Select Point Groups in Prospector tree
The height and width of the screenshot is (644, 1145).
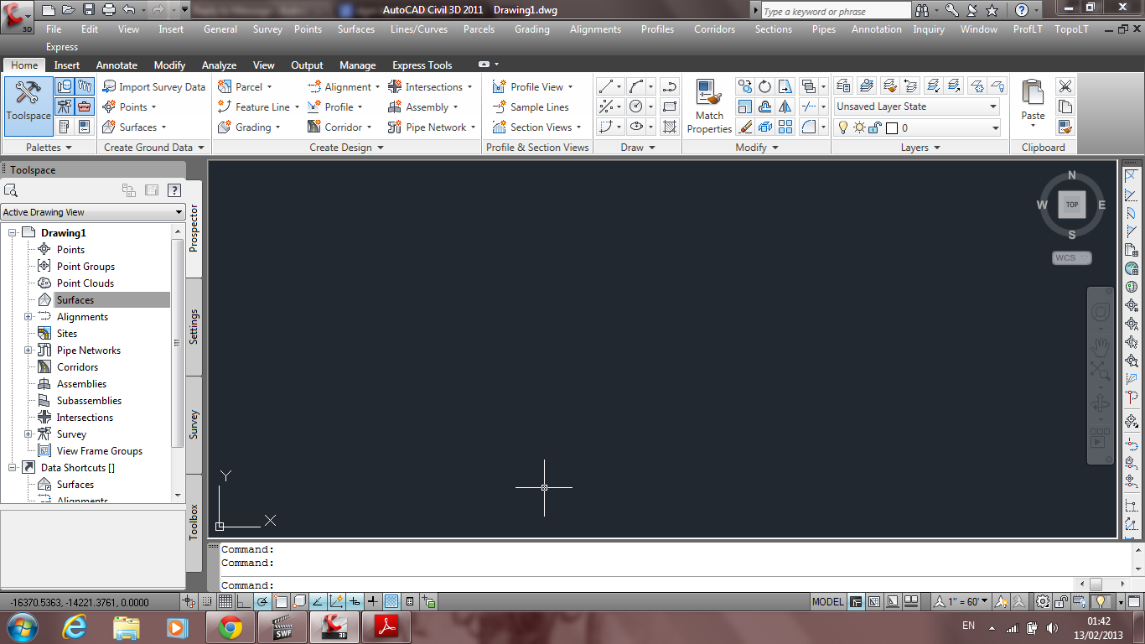pos(85,266)
